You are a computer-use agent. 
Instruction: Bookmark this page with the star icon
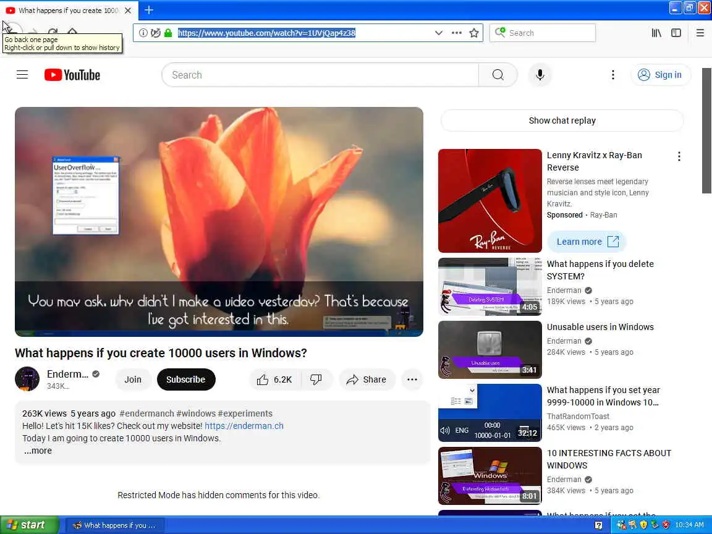click(x=474, y=33)
